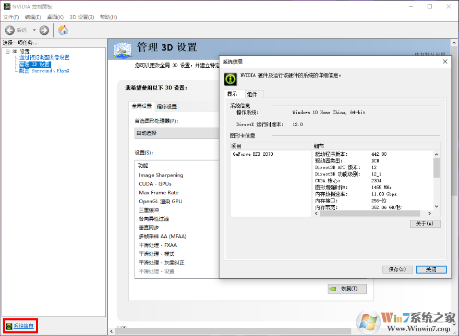459x336 pixels.
Task: Open 系统信息 via the bottom-left link
Action: coord(23,326)
